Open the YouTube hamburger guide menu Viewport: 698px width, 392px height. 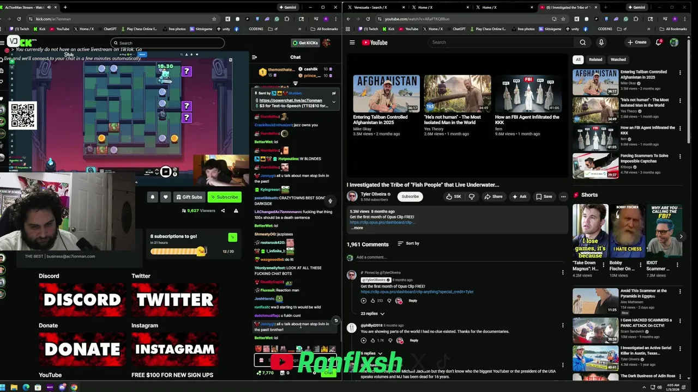tap(352, 42)
